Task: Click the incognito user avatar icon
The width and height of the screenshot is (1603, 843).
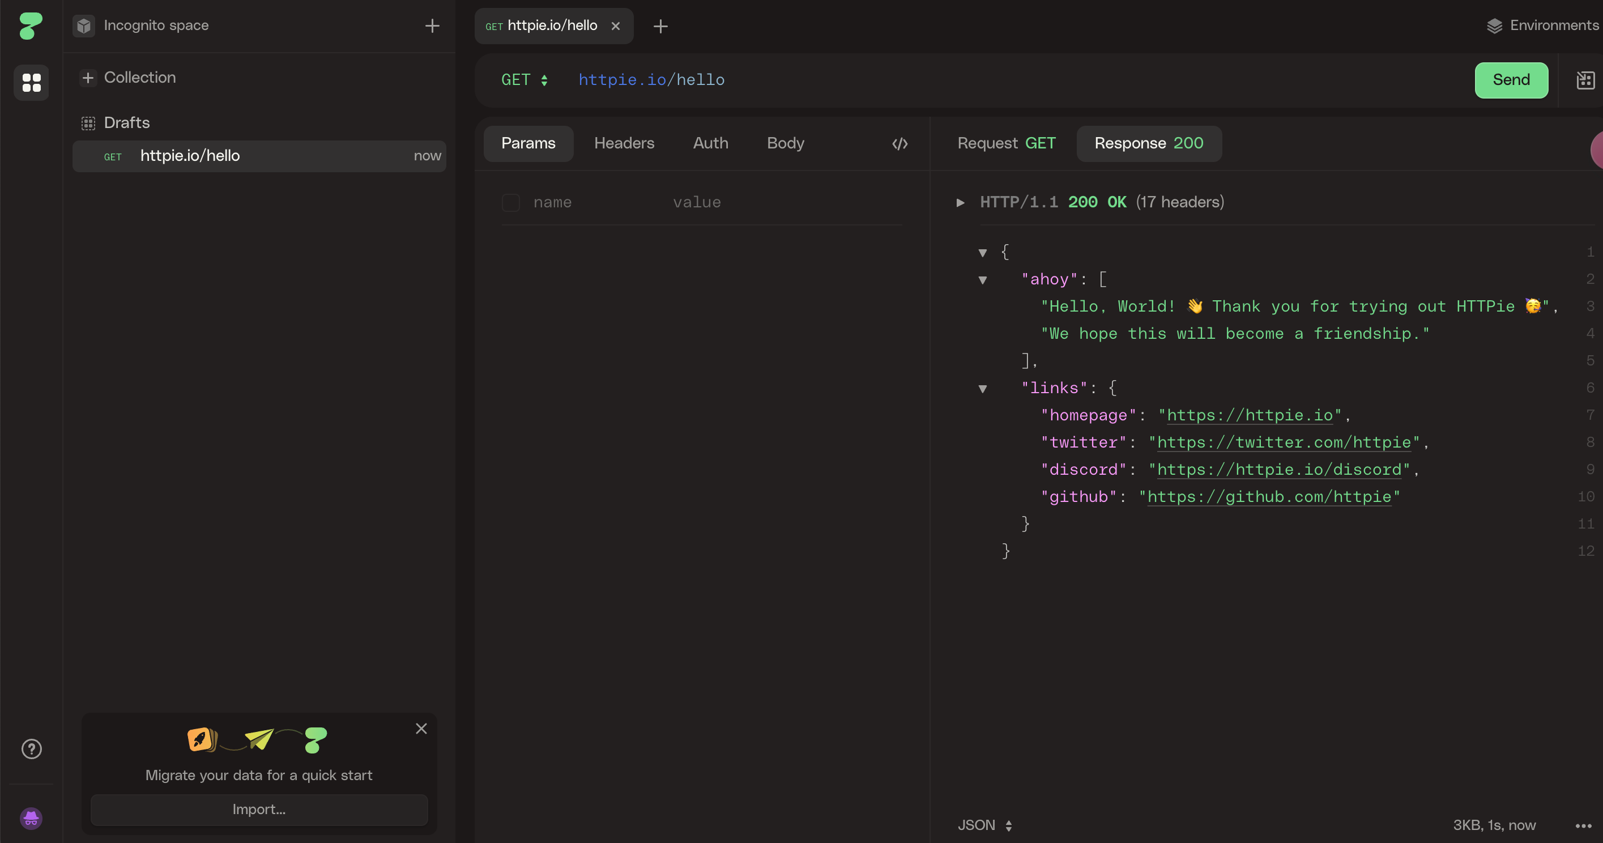Action: pyautogui.click(x=31, y=818)
